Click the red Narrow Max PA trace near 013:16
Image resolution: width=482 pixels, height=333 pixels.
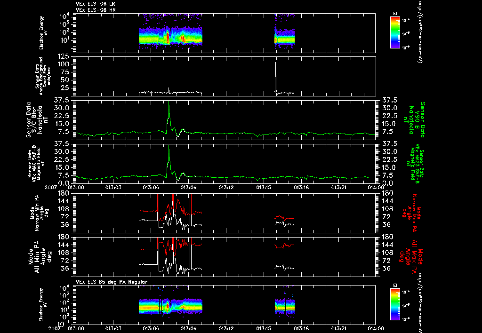pyautogui.click(x=284, y=217)
